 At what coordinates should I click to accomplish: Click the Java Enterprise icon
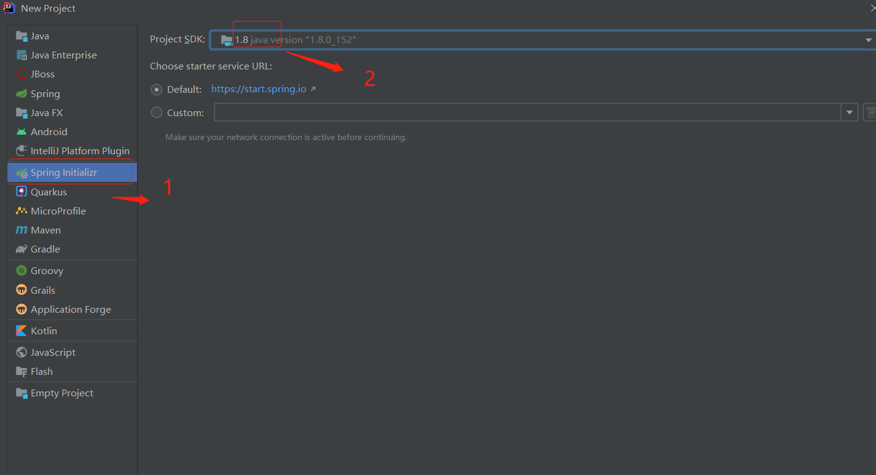click(x=22, y=55)
